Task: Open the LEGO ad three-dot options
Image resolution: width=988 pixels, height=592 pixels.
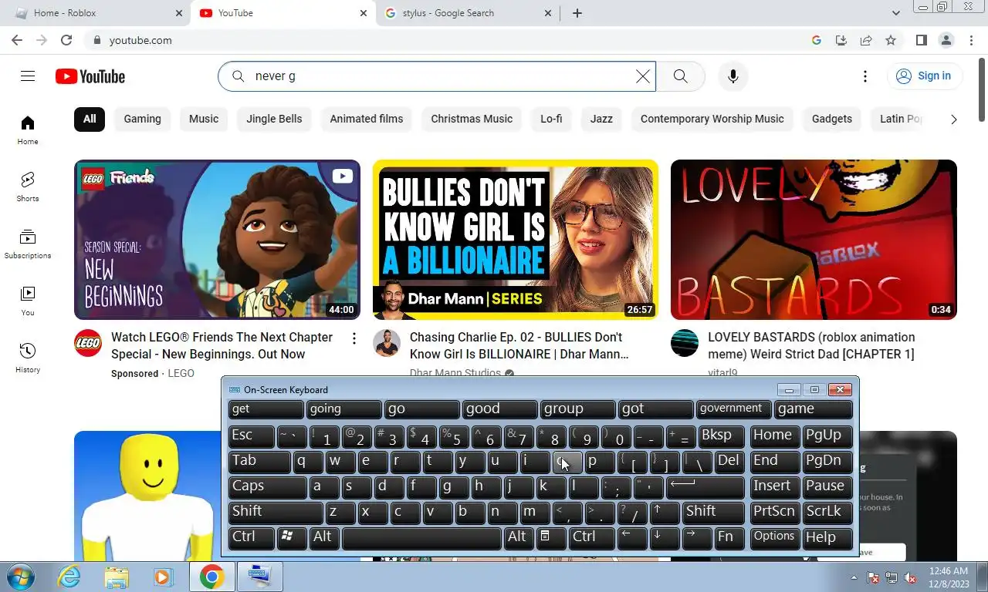Action: click(x=354, y=338)
